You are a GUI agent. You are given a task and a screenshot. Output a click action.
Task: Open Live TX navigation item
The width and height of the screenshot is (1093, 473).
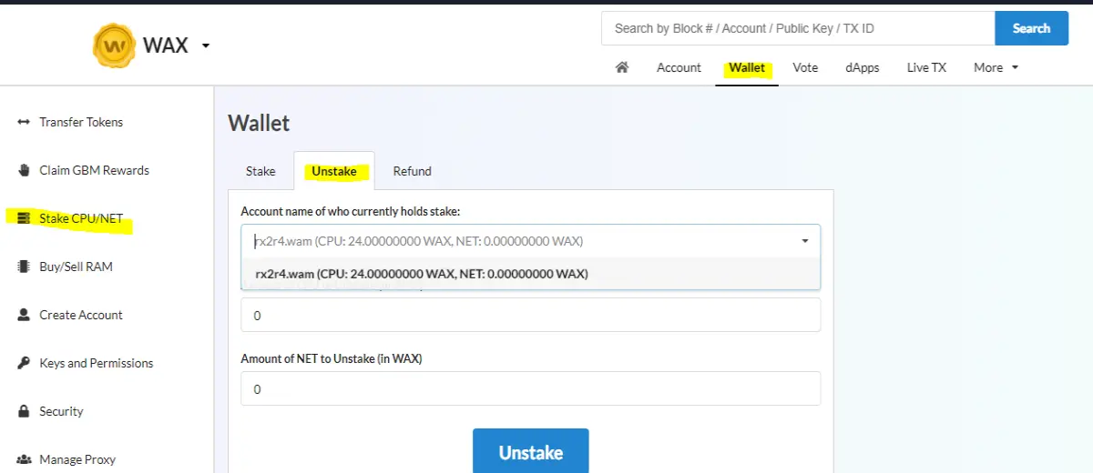coord(926,67)
